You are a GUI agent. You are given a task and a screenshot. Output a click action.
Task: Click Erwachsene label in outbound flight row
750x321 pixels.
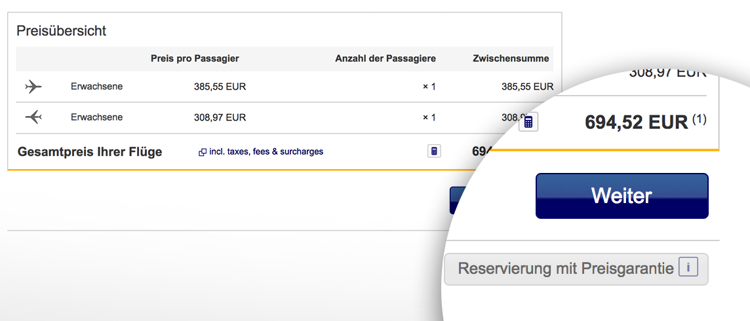[x=96, y=86]
